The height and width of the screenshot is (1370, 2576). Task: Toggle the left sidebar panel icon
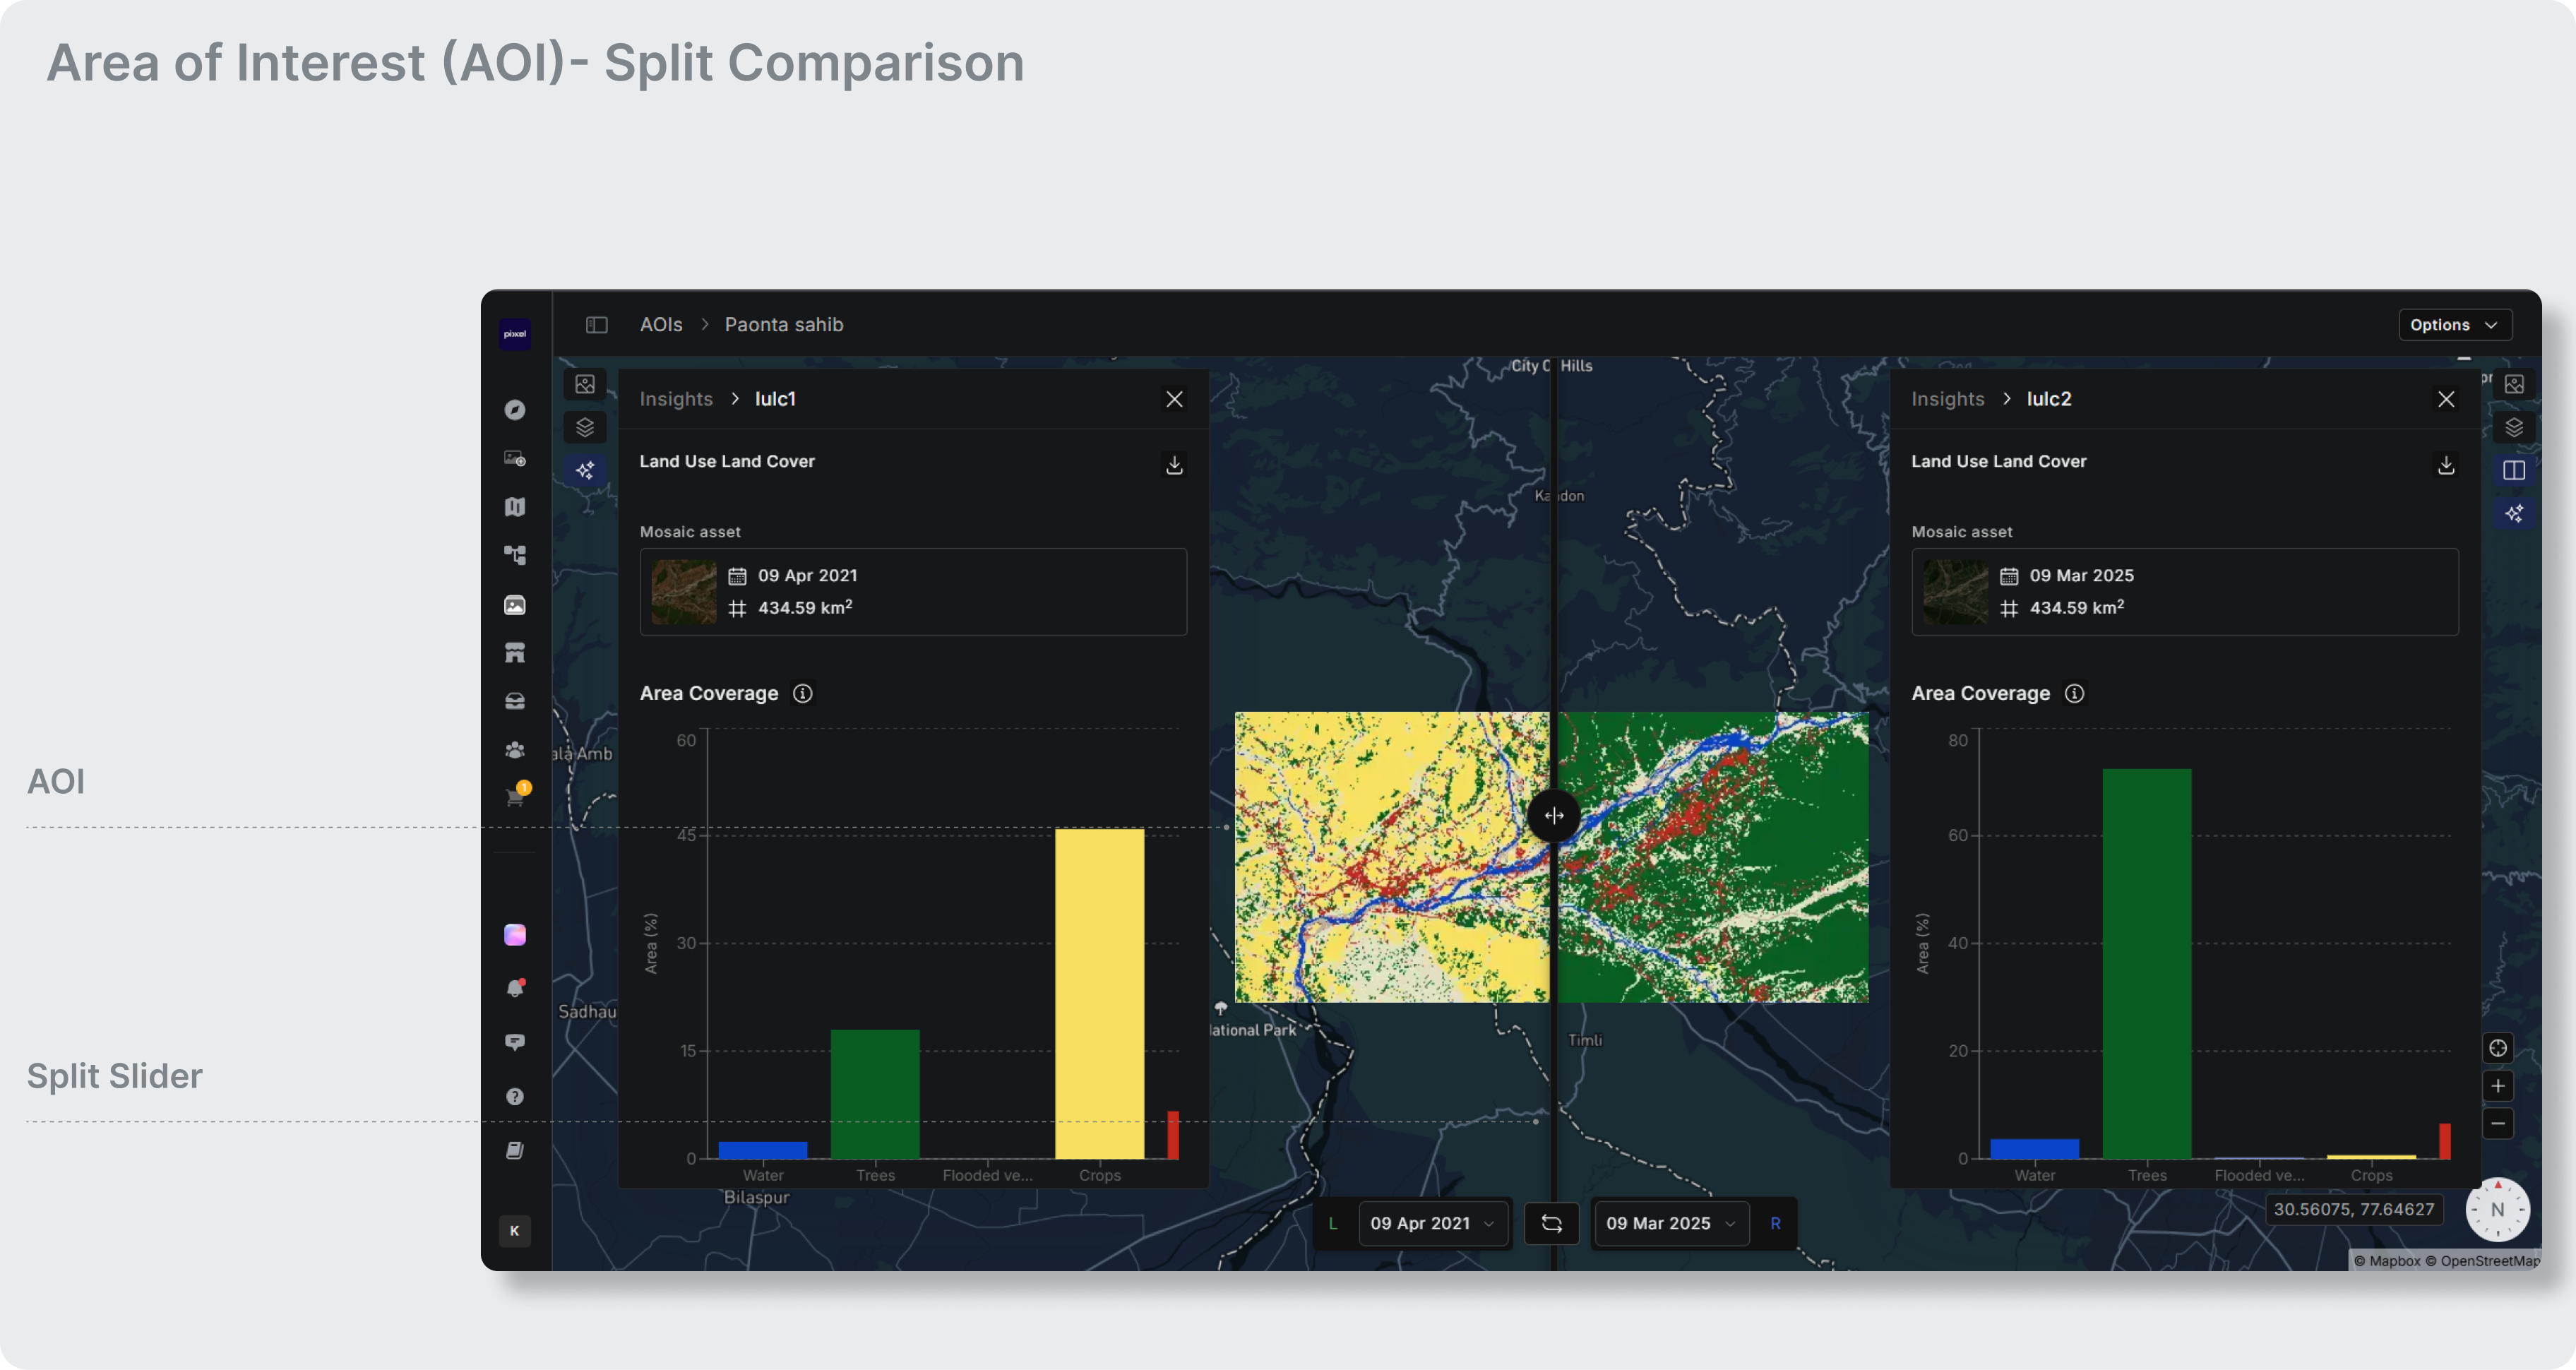pos(597,325)
